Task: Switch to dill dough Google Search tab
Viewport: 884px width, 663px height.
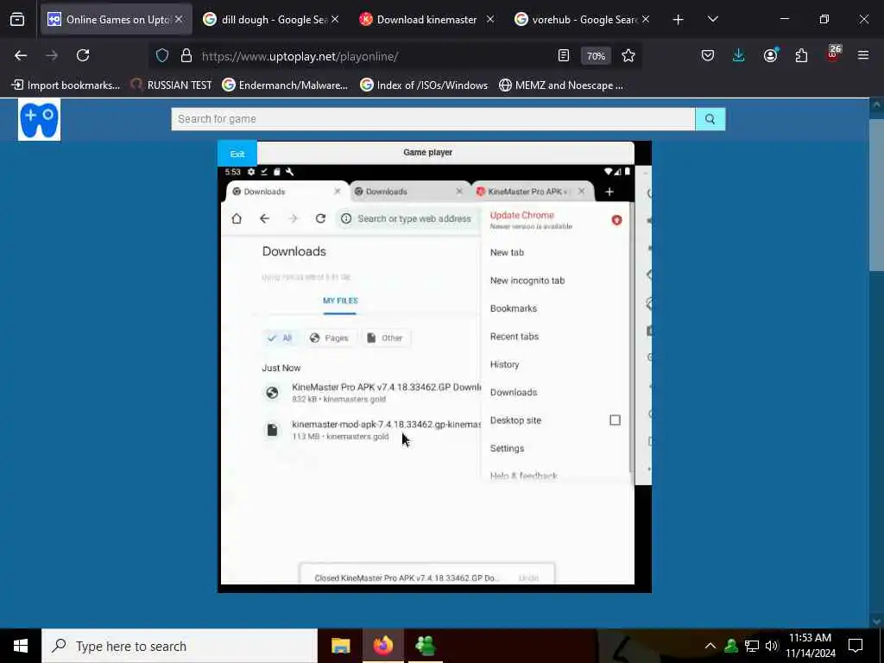Action: point(271,20)
